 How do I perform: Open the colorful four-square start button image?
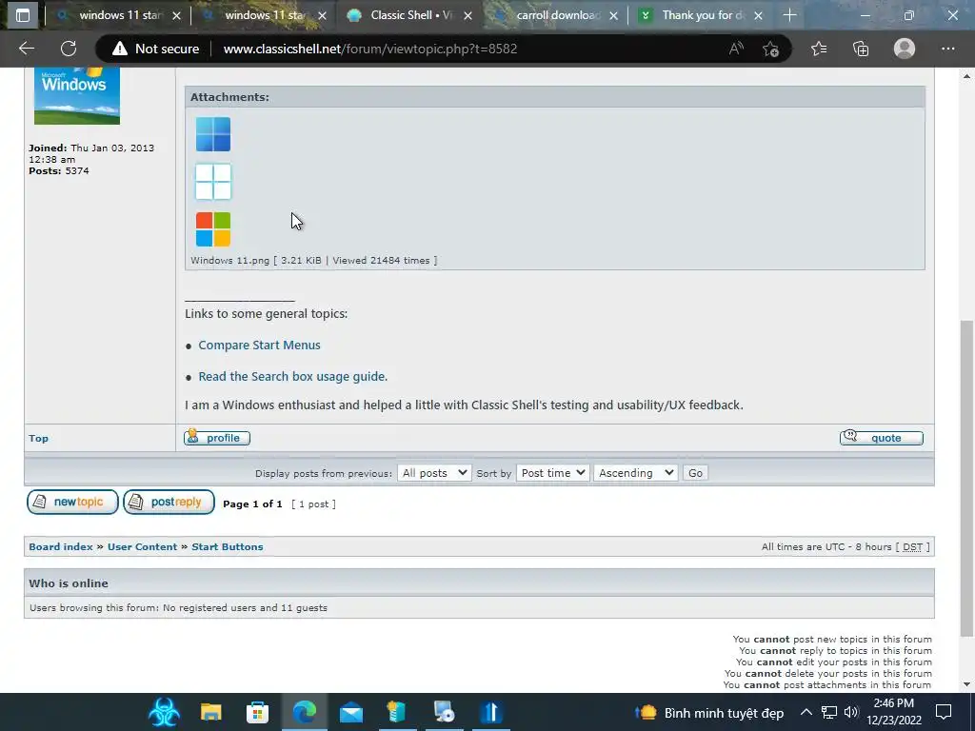pos(213,229)
